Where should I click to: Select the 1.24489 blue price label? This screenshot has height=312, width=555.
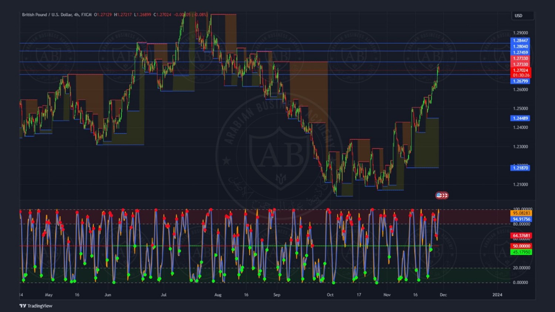(520, 118)
